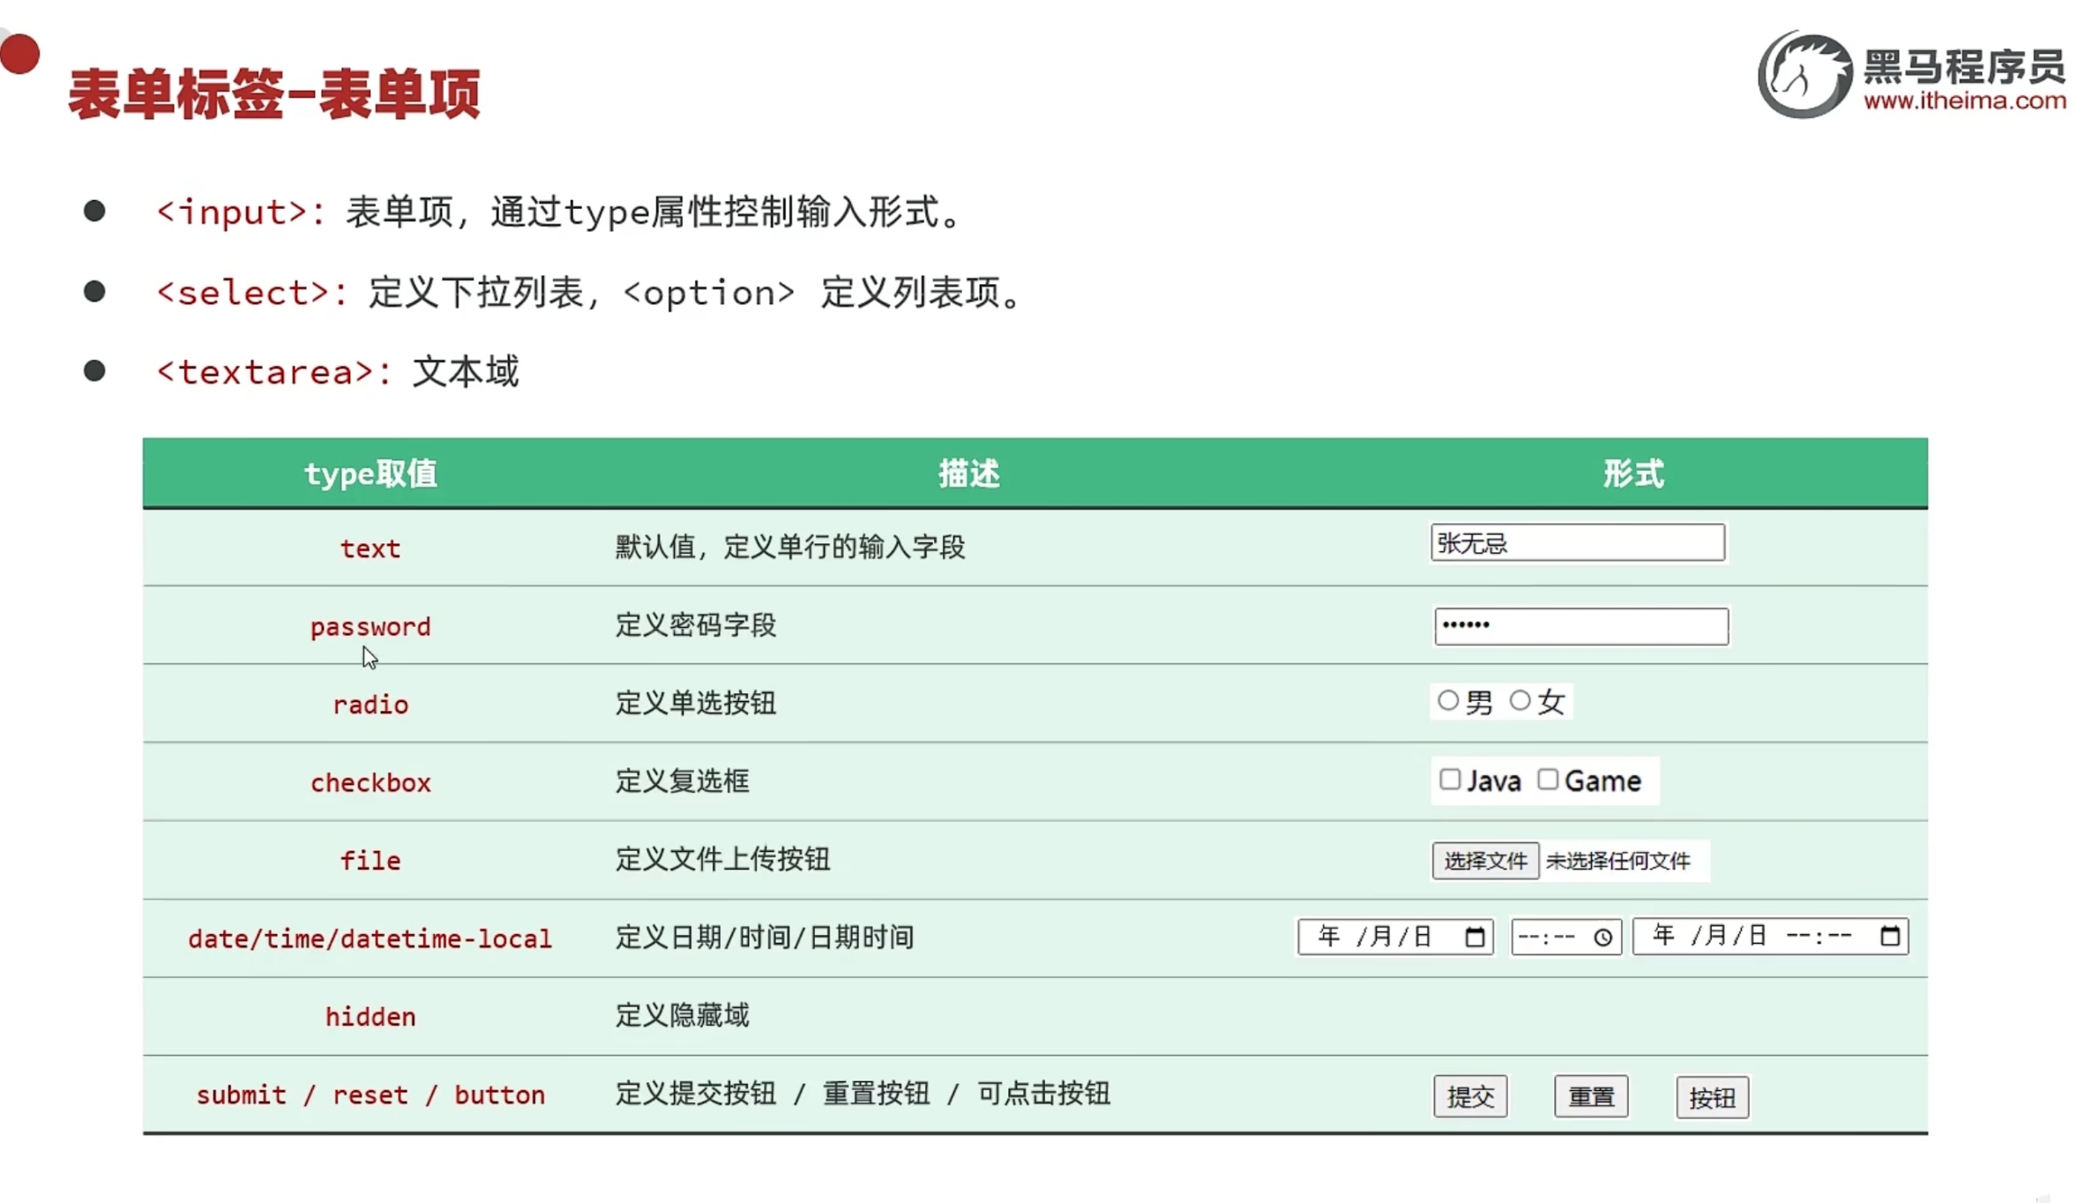This screenshot has height=1203, width=2084.
Task: Click the calendar icon in the date field
Action: pyautogui.click(x=1475, y=937)
